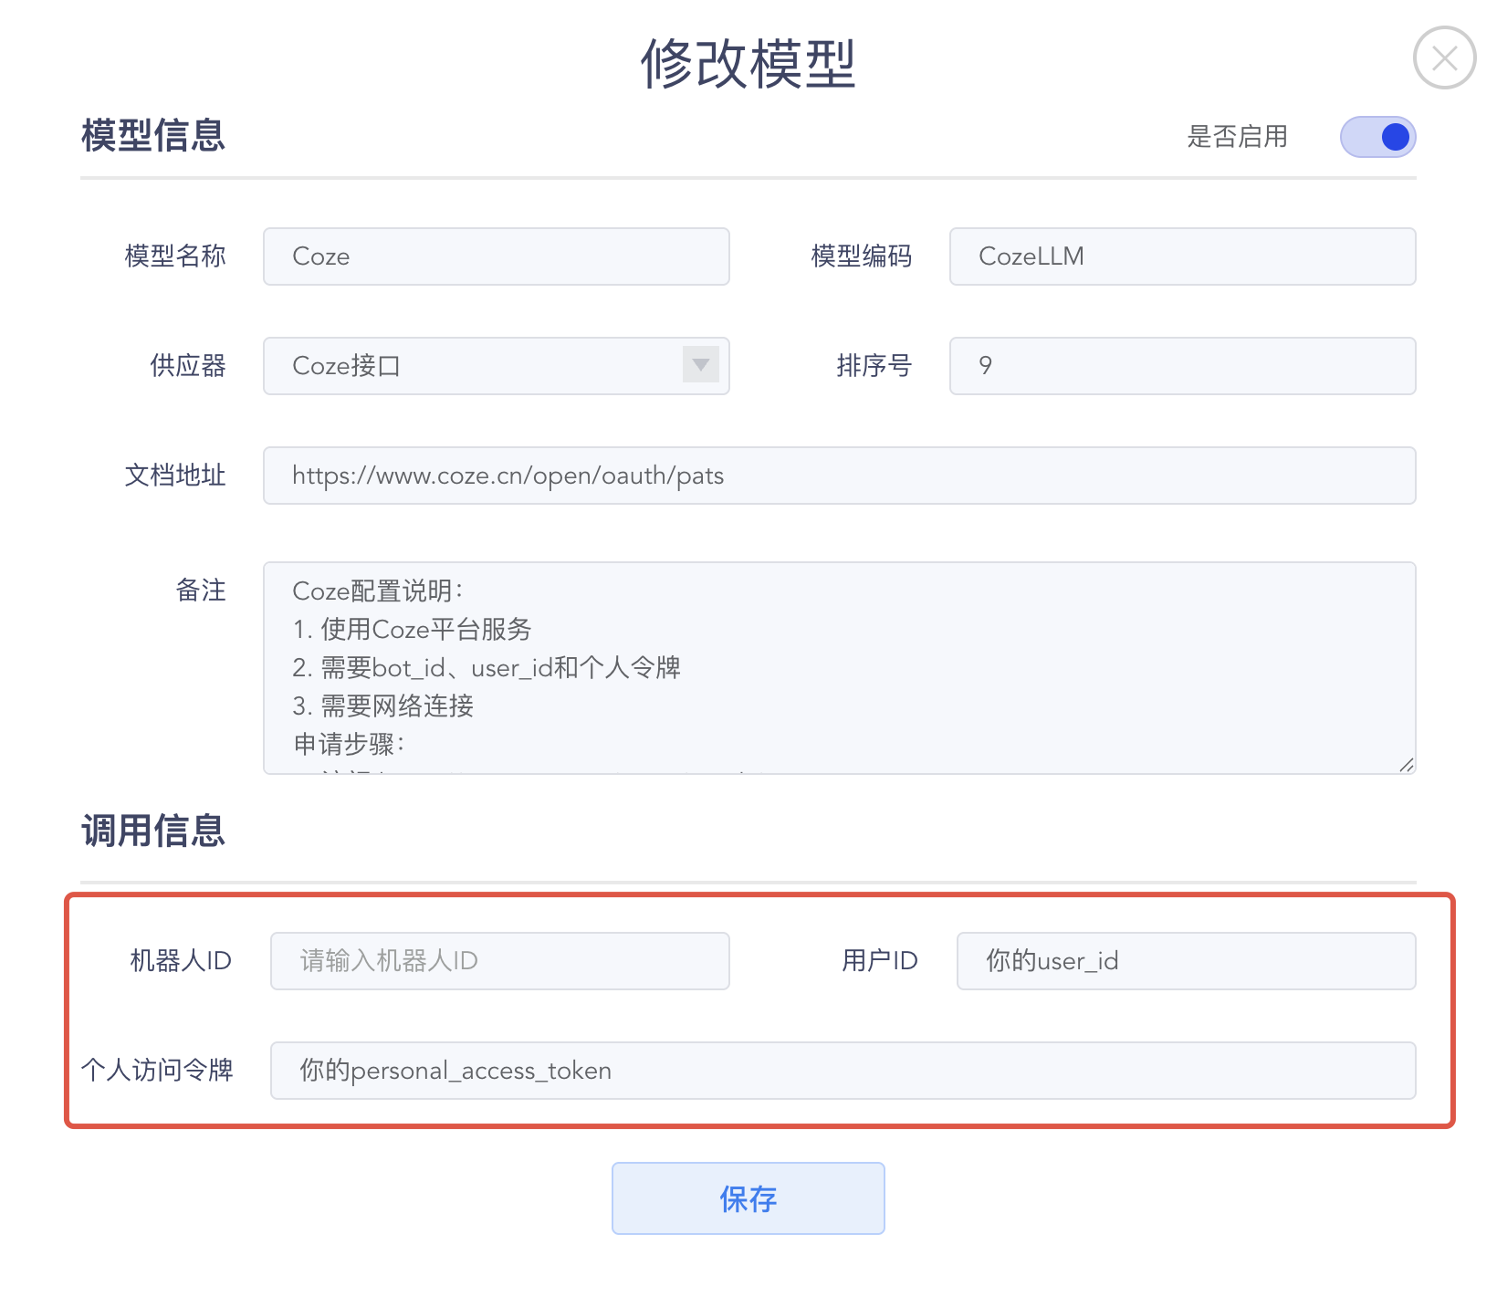Viewport: 1497px width, 1307px height.
Task: Click the 排序号 label
Action: click(874, 366)
